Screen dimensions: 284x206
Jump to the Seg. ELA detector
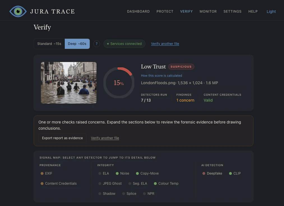pos(138,184)
